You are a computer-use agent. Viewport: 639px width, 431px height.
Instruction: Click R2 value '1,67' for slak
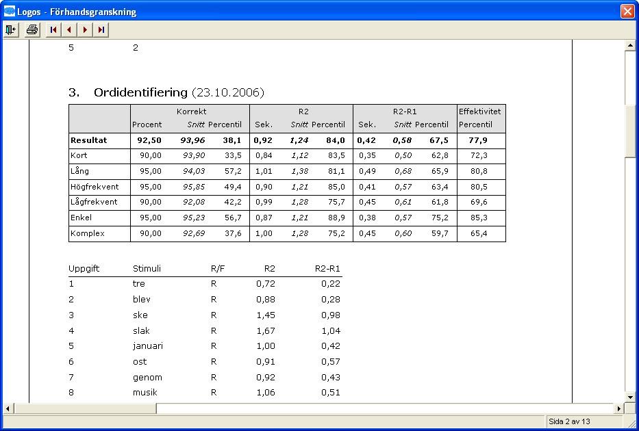coord(266,331)
